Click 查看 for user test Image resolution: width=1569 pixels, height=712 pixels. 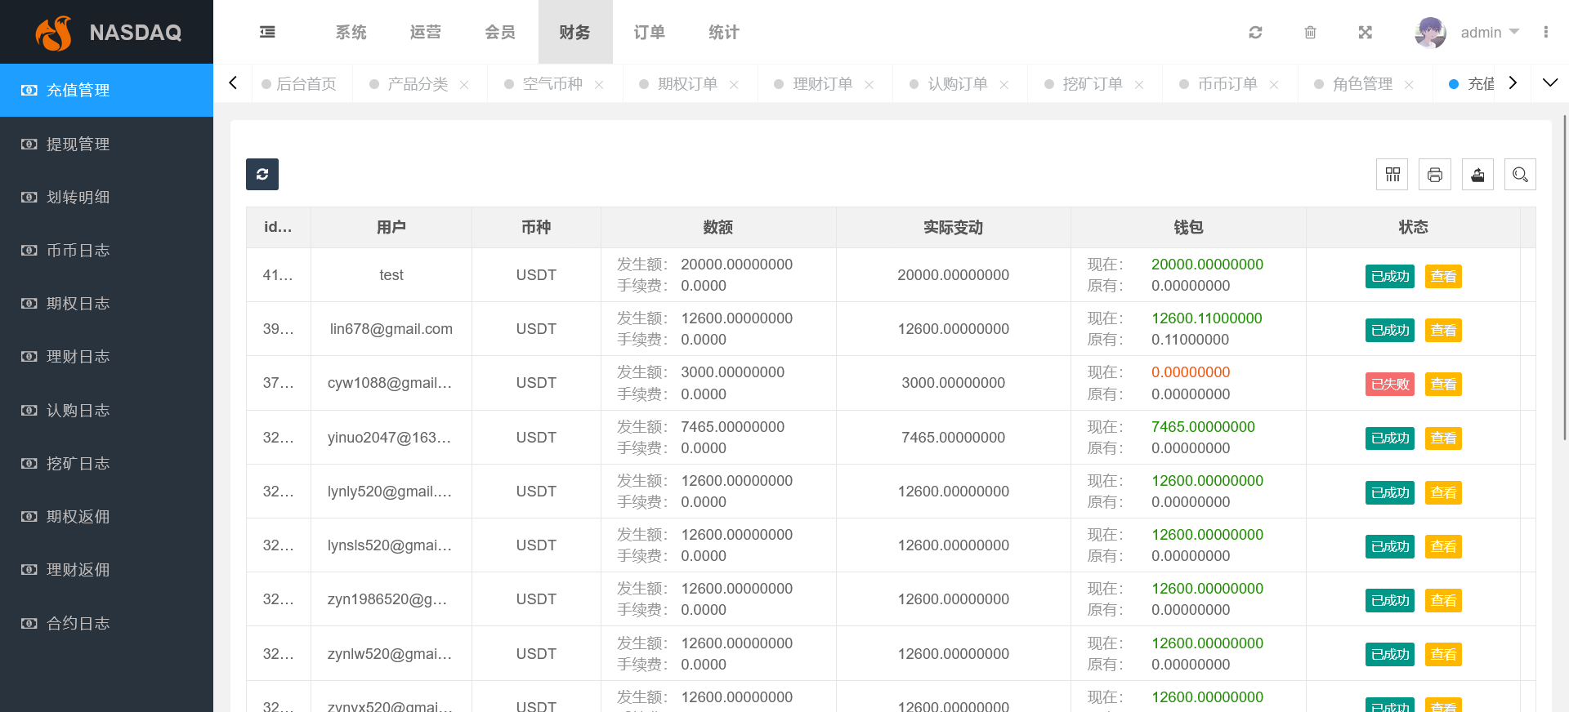coord(1443,276)
